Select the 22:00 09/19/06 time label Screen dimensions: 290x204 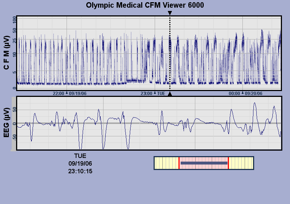(69, 93)
